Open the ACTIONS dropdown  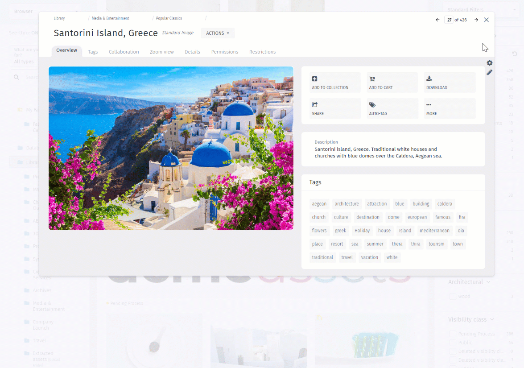[218, 33]
